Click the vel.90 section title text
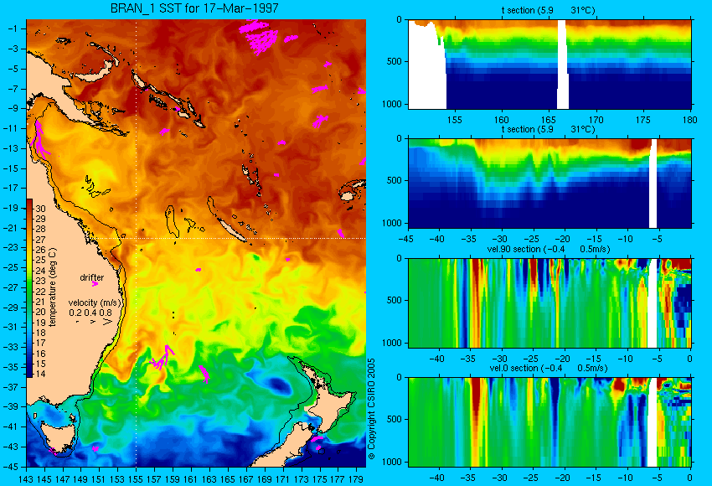 coord(549,249)
